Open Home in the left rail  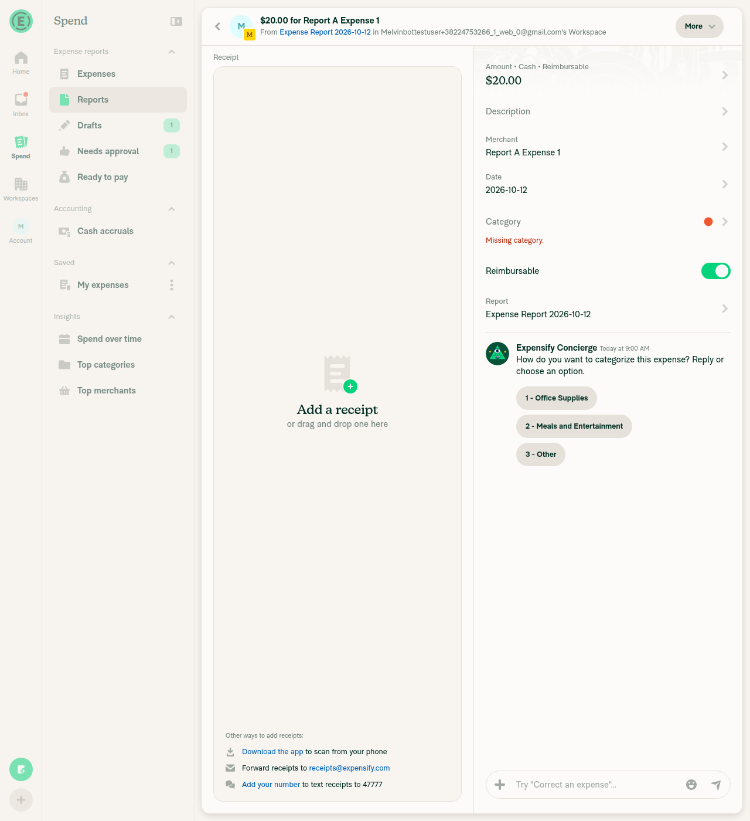21,63
